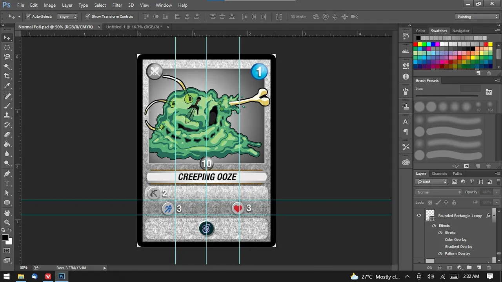This screenshot has width=502, height=282.
Task: Open the Kind filter dropdown
Action: [x=432, y=182]
